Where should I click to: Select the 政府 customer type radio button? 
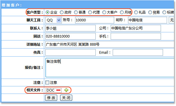pos(62,12)
